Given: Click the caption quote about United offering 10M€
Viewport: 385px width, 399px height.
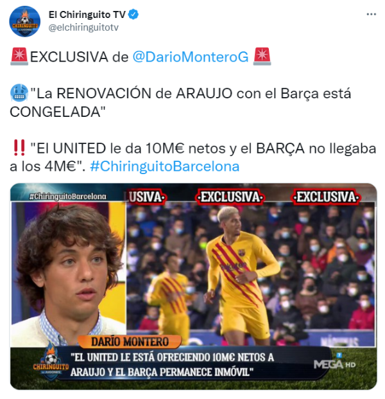Looking at the screenshot, I should tap(173, 365).
